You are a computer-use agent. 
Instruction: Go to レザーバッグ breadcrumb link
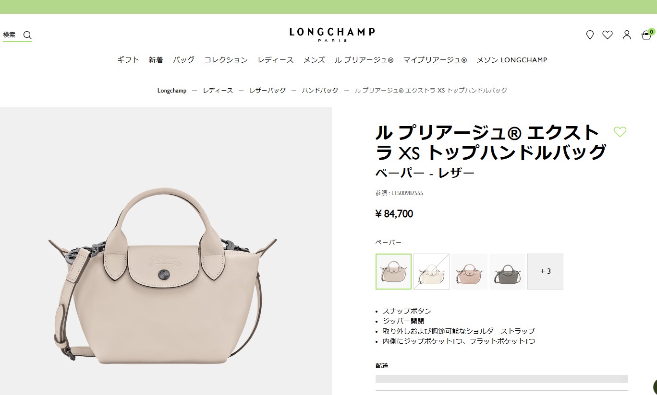click(x=268, y=91)
